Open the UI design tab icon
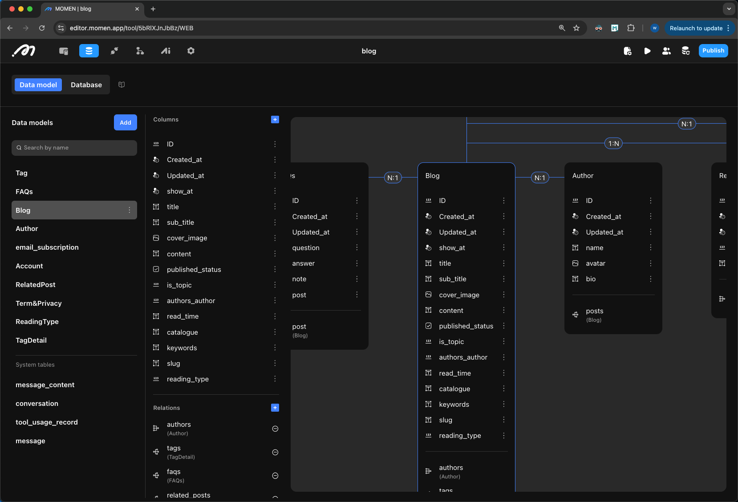738x502 pixels. pos(64,51)
